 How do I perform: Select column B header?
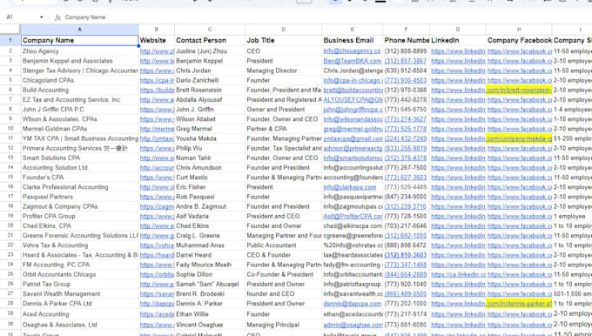(157, 29)
